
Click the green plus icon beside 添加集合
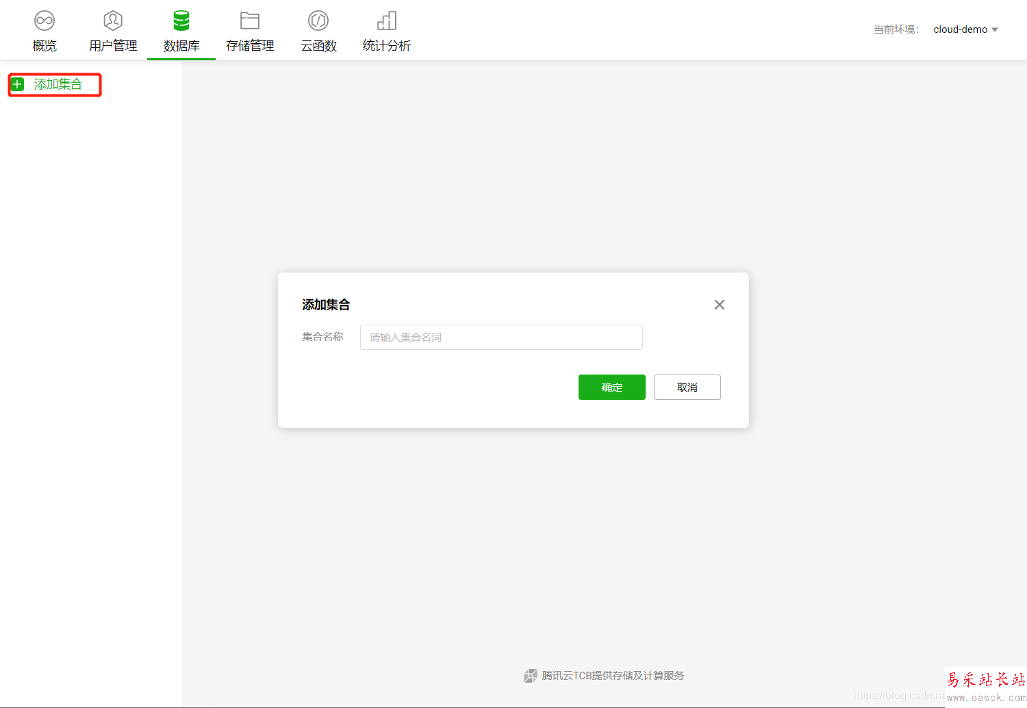(x=18, y=84)
